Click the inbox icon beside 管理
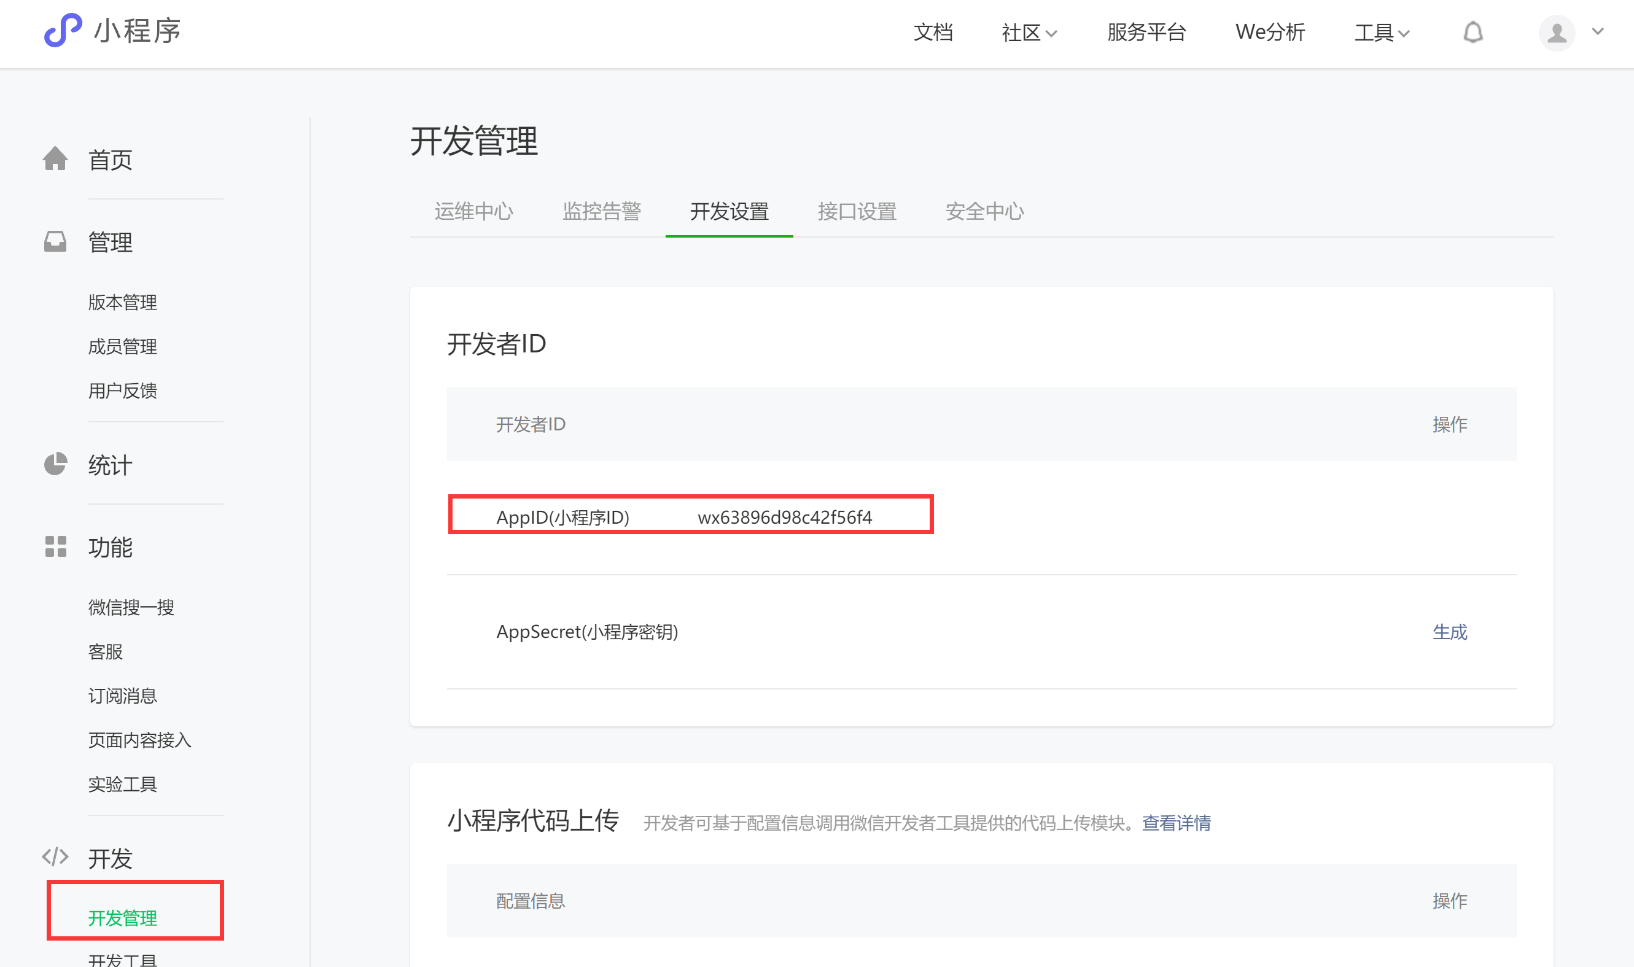Viewport: 1634px width, 967px height. [55, 241]
